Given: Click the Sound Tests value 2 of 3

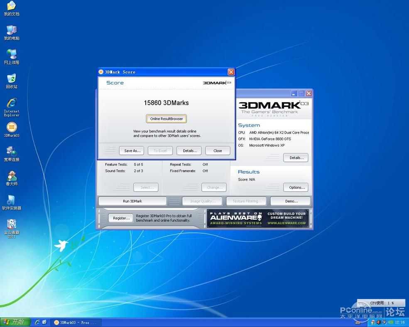Looking at the screenshot, I should (139, 171).
